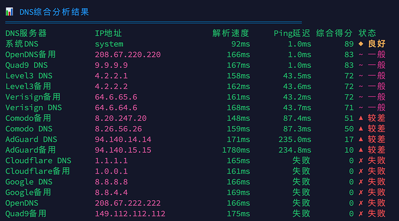Click the score 71 value
Image resolution: width=399 pixels, height=221 pixels.
[349, 108]
